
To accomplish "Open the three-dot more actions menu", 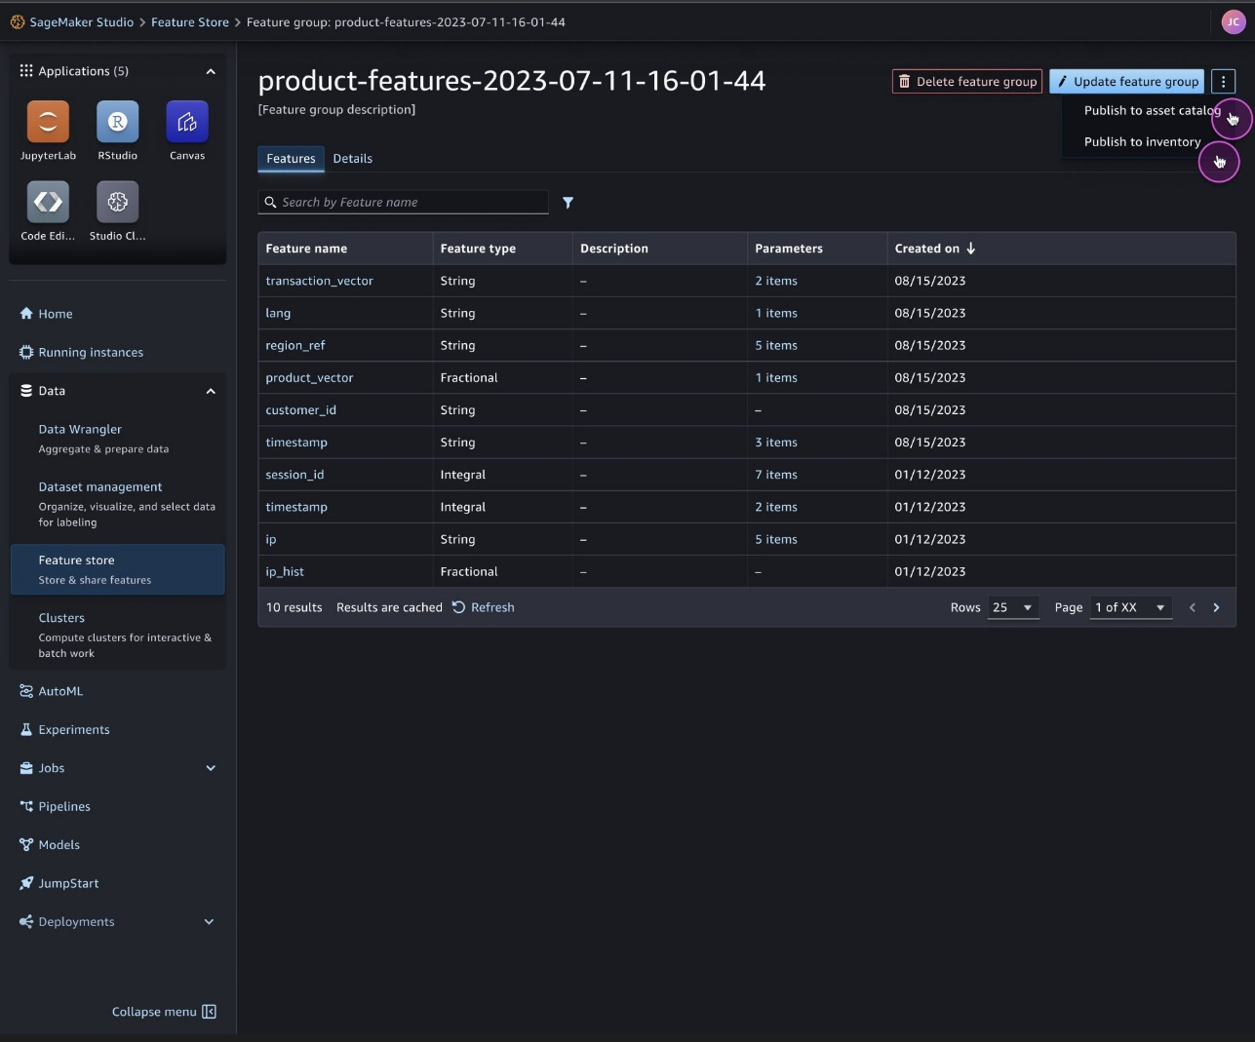I will pos(1223,82).
